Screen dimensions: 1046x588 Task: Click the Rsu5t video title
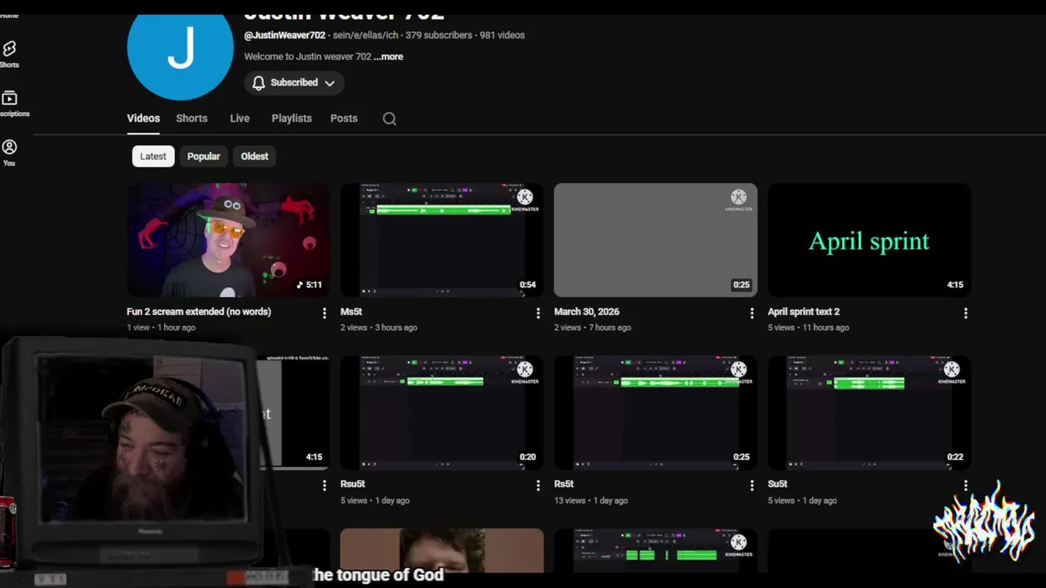[352, 484]
